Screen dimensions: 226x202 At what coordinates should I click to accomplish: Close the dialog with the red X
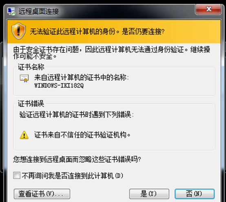(x=208, y=9)
